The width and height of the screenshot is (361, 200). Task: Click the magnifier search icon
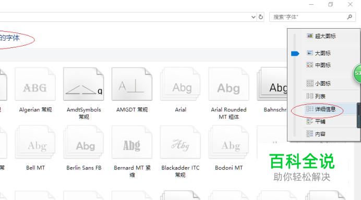[x=350, y=17]
